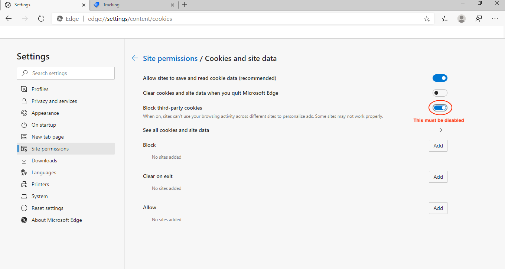Close the Tracking tab
The height and width of the screenshot is (269, 505).
pyautogui.click(x=172, y=5)
